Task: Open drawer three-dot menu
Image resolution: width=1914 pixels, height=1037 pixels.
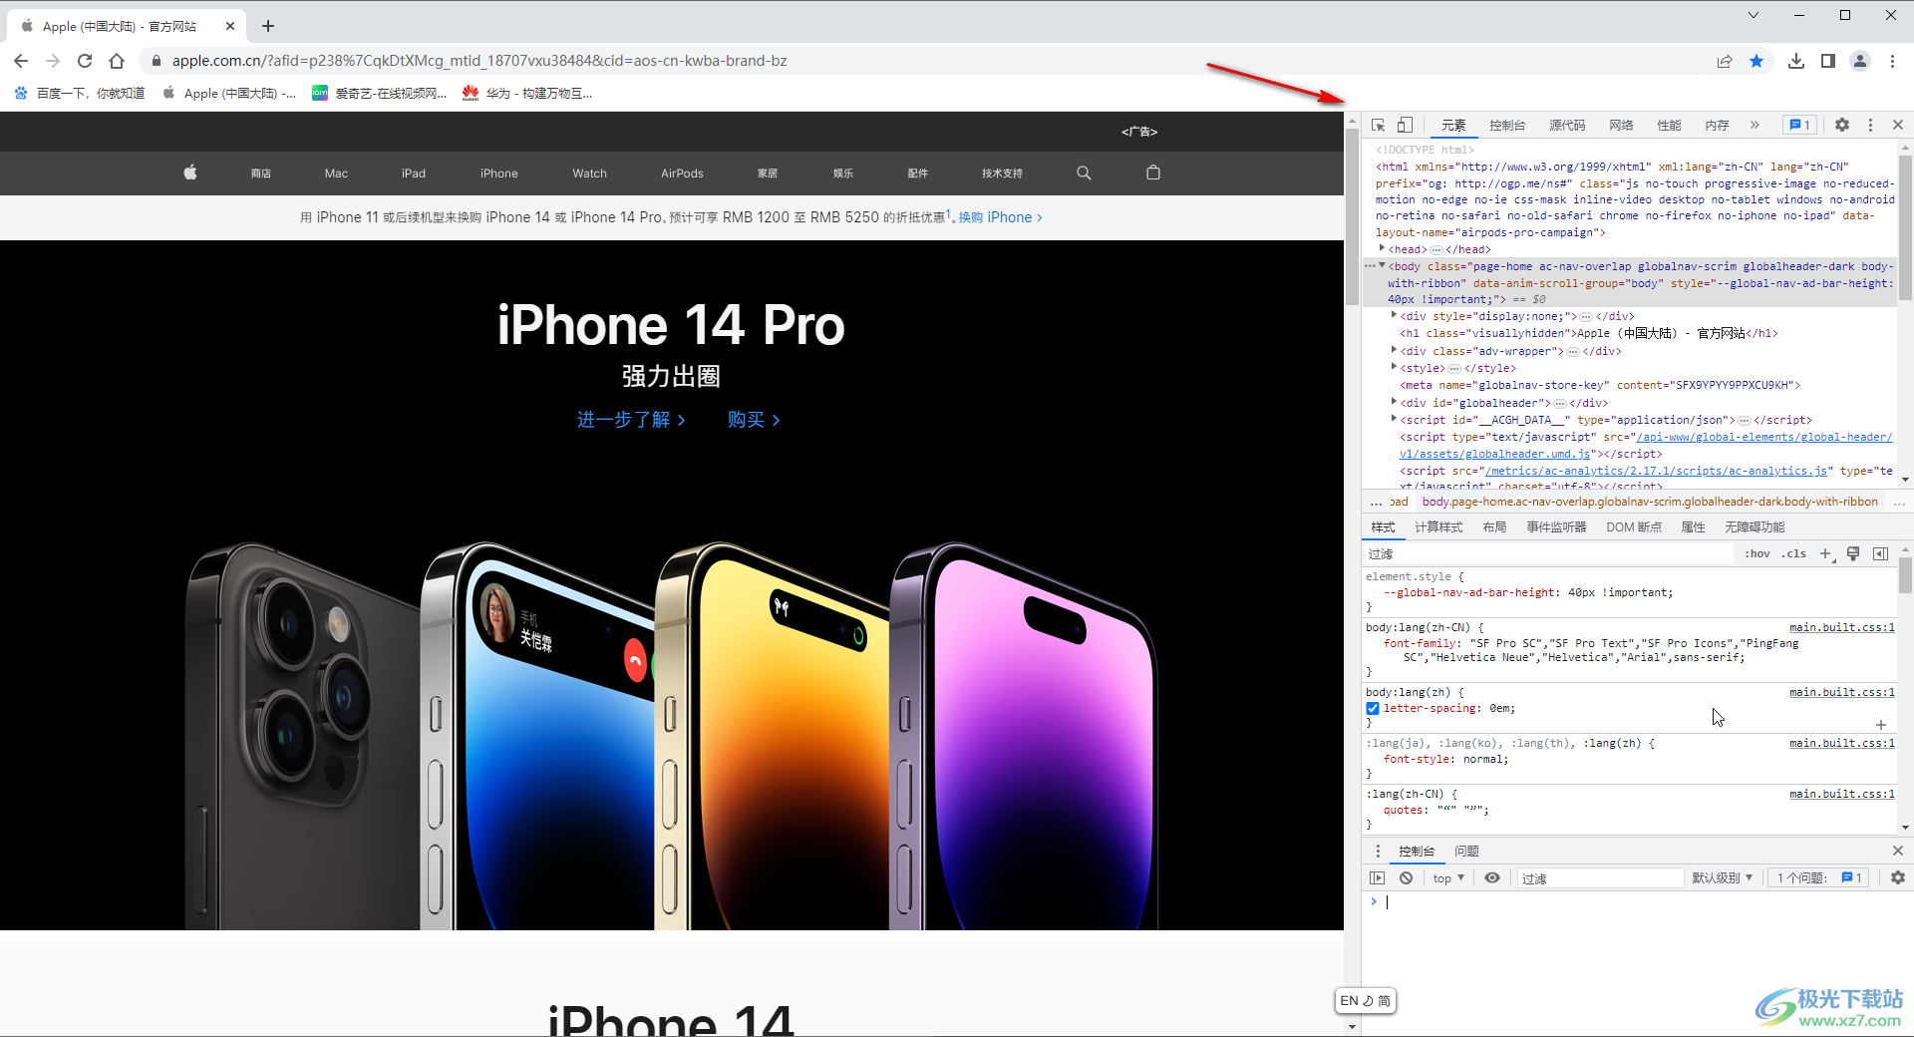Action: [1378, 851]
